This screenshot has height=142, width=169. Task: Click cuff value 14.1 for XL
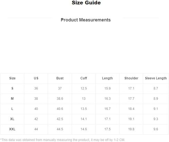pyautogui.click(x=84, y=119)
